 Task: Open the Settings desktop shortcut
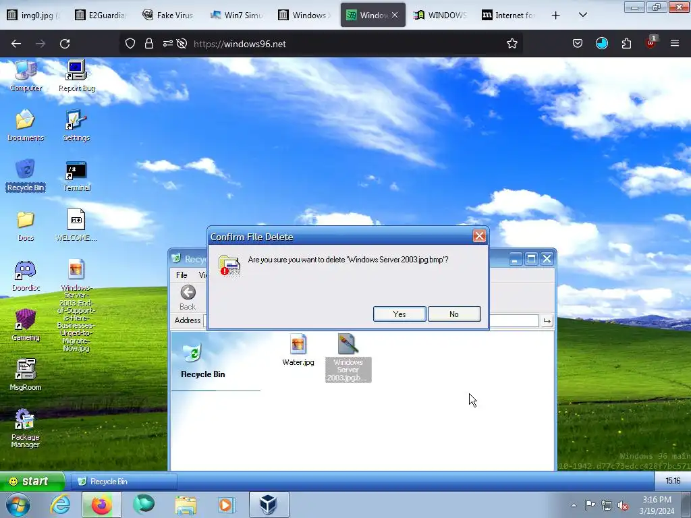[76, 125]
